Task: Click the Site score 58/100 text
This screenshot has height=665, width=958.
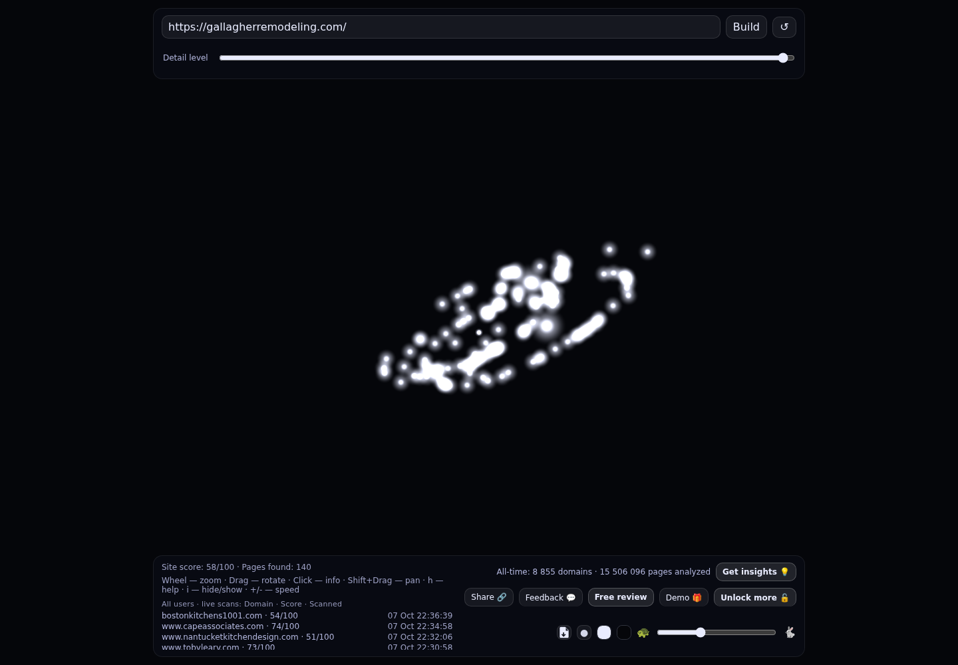Action: tap(198, 567)
